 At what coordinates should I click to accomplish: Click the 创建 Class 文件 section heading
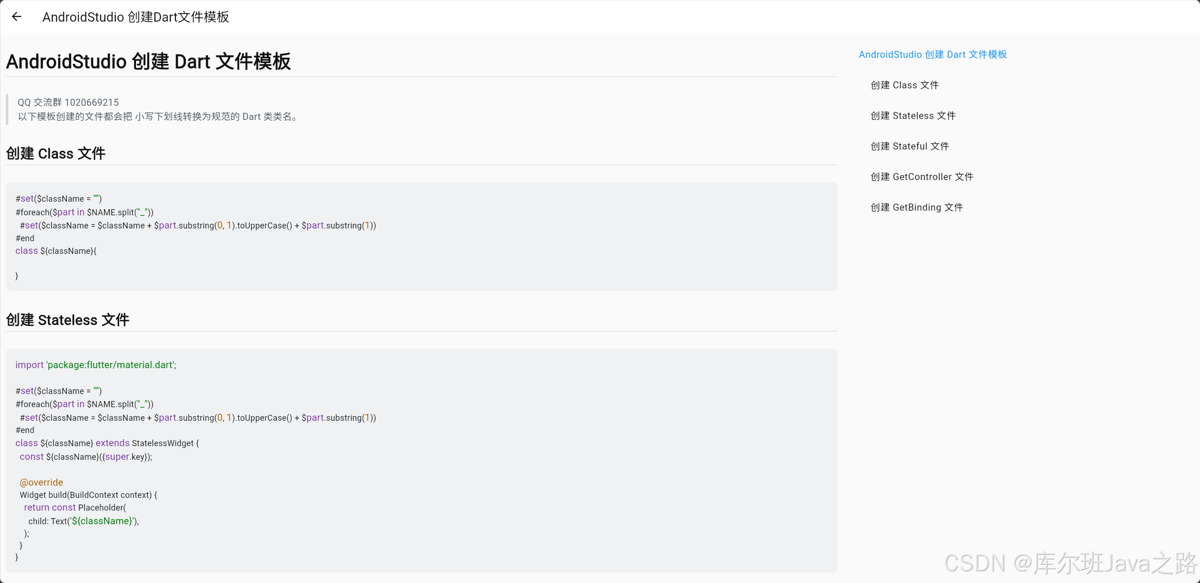56,153
